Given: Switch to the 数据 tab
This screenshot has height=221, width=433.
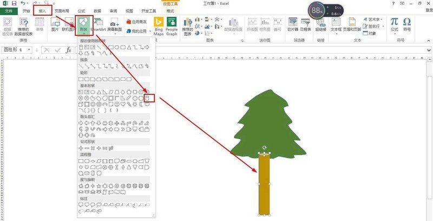Looking at the screenshot, I should (x=97, y=11).
